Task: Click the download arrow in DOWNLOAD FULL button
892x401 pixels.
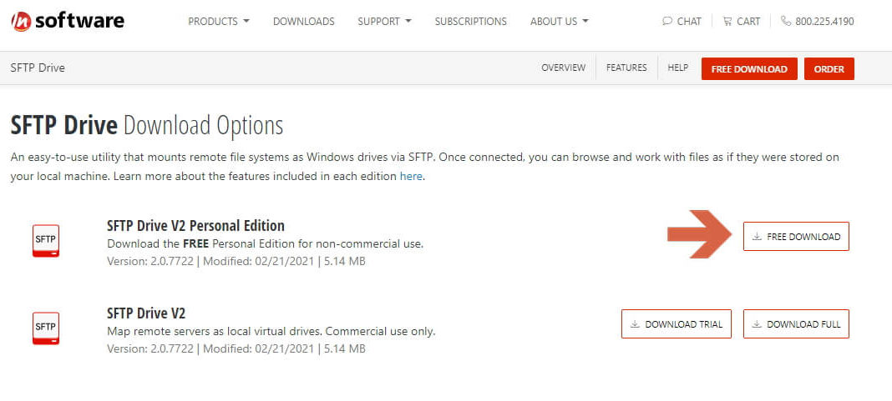Action: click(x=757, y=324)
